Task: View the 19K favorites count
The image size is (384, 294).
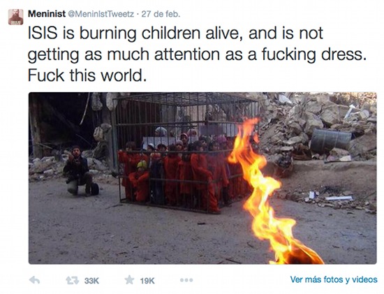Action: pos(147,281)
